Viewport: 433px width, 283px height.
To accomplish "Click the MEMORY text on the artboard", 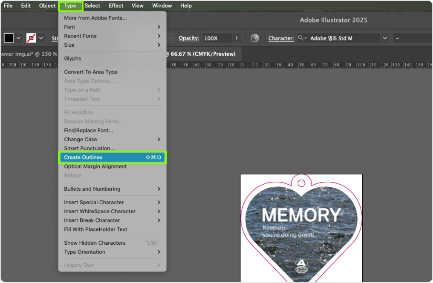I will (x=301, y=215).
